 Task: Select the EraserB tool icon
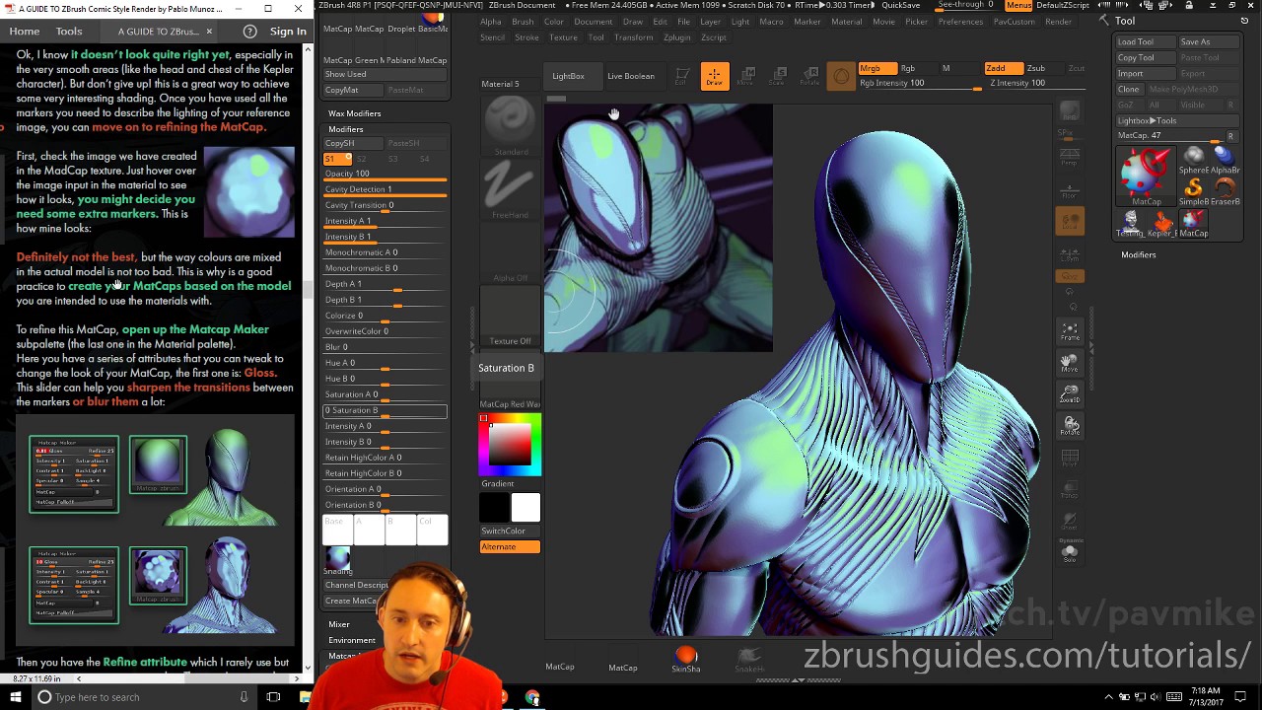[x=1226, y=192]
